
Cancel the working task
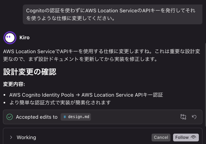161,137
